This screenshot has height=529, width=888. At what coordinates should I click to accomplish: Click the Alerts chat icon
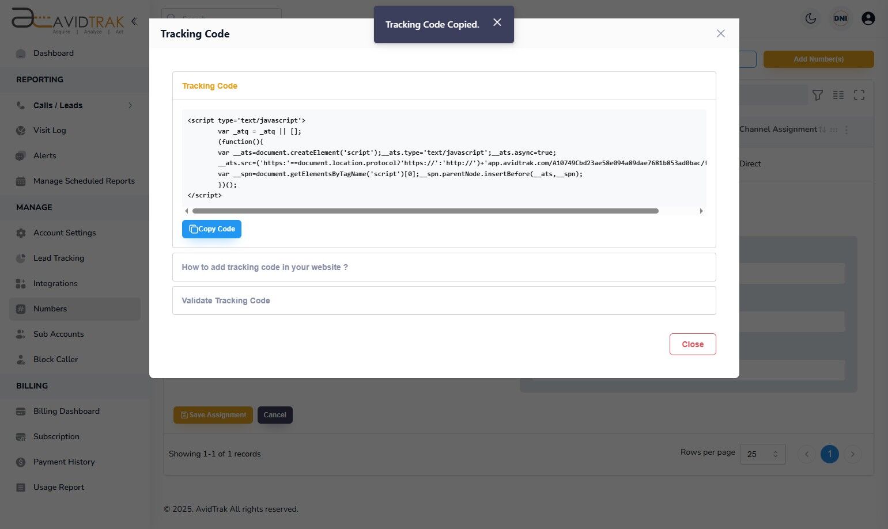(21, 156)
